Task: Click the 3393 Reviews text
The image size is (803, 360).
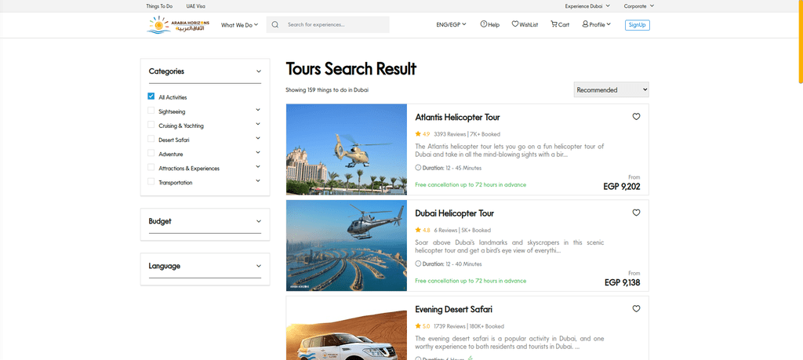Action: point(449,134)
